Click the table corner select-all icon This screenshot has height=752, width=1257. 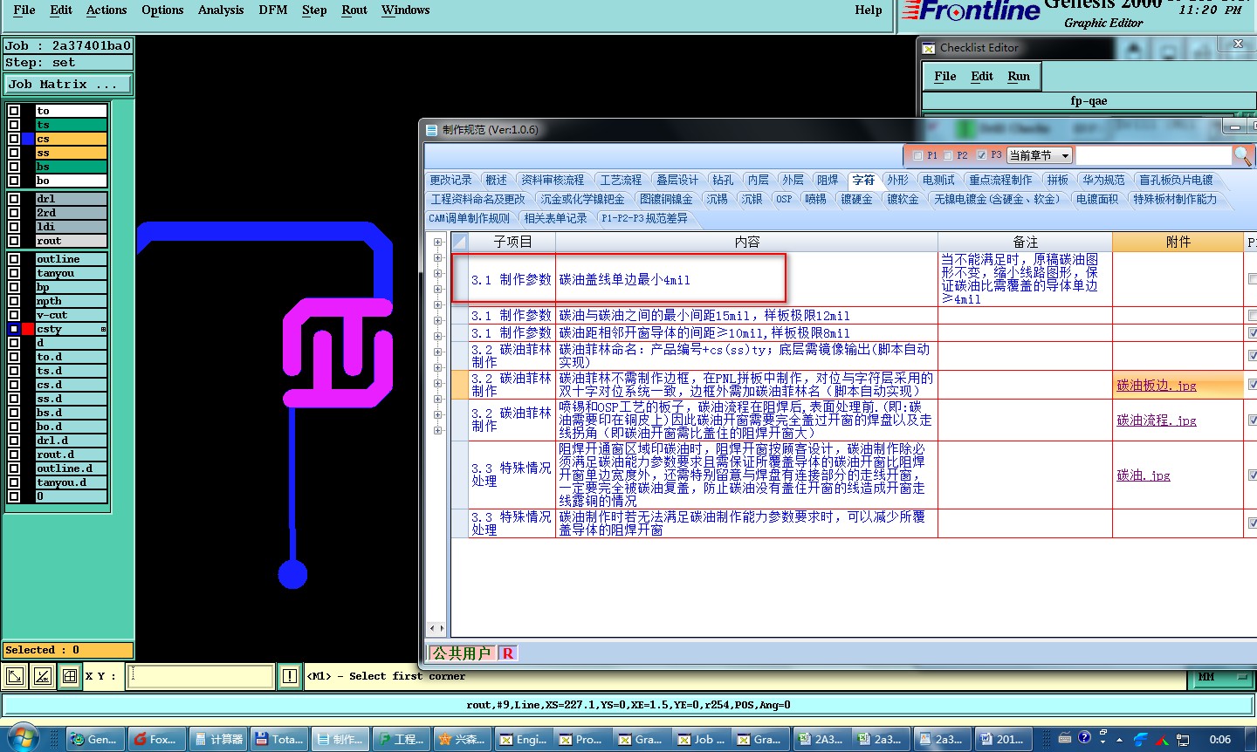coord(459,242)
